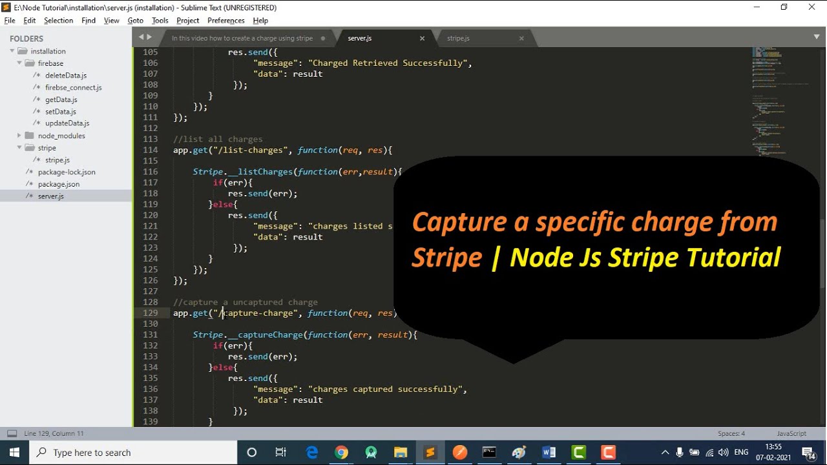
Task: Open volume control in system tray
Action: click(724, 452)
